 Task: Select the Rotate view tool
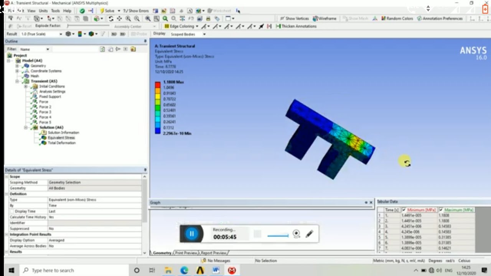point(111,18)
